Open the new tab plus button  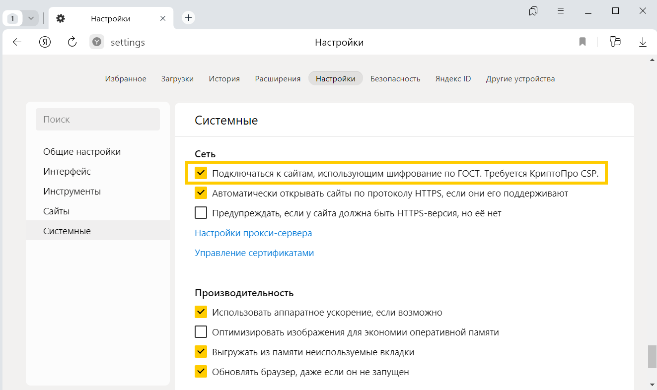(x=188, y=18)
